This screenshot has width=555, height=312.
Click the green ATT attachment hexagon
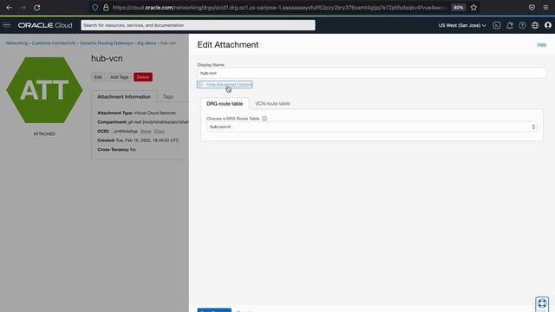click(x=44, y=90)
